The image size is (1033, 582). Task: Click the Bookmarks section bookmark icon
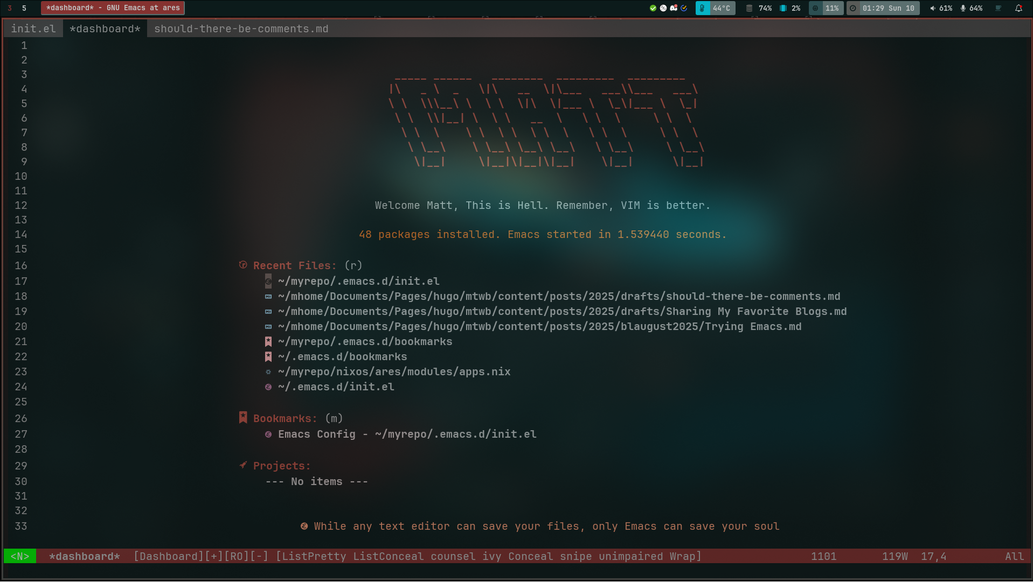[x=243, y=418]
